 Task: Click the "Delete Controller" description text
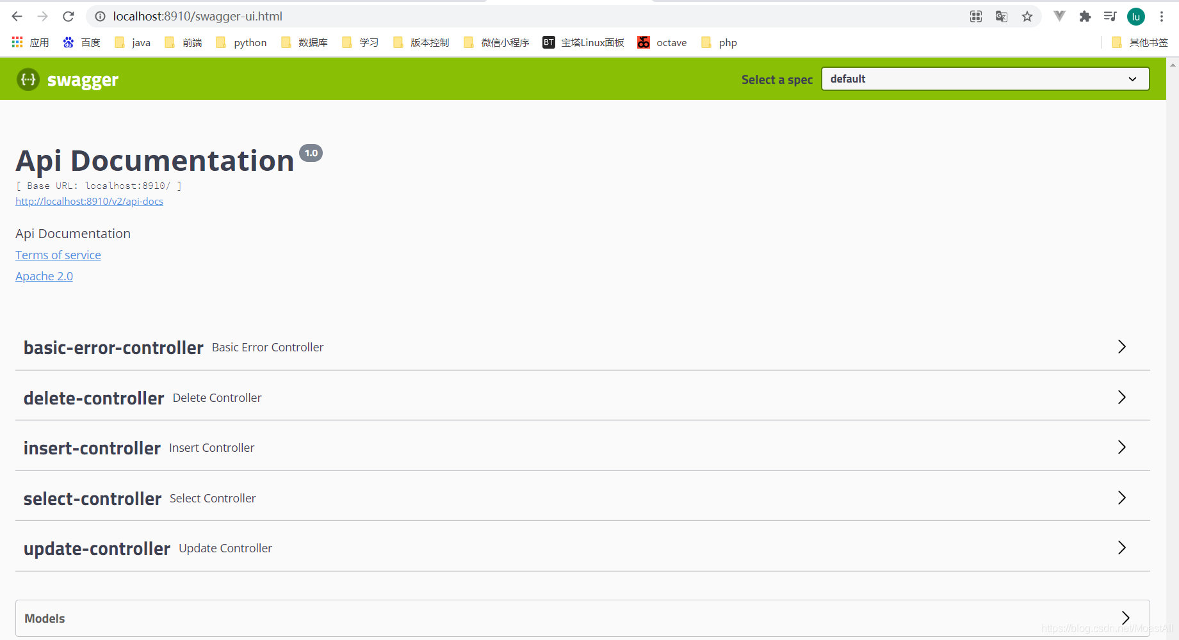217,398
